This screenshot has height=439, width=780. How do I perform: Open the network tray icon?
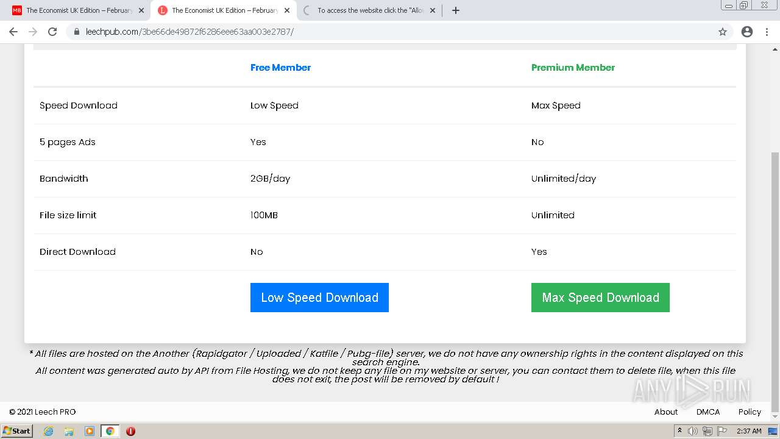(707, 431)
